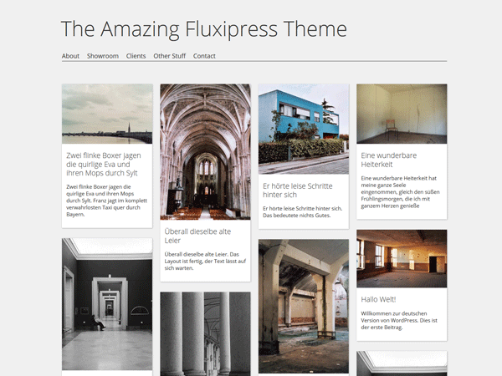502x376 pixels.
Task: Navigate to the Contact page
Action: [204, 56]
